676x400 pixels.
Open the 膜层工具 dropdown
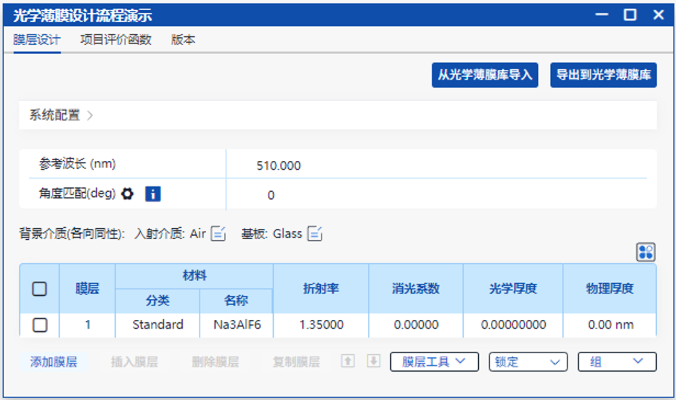click(x=434, y=361)
